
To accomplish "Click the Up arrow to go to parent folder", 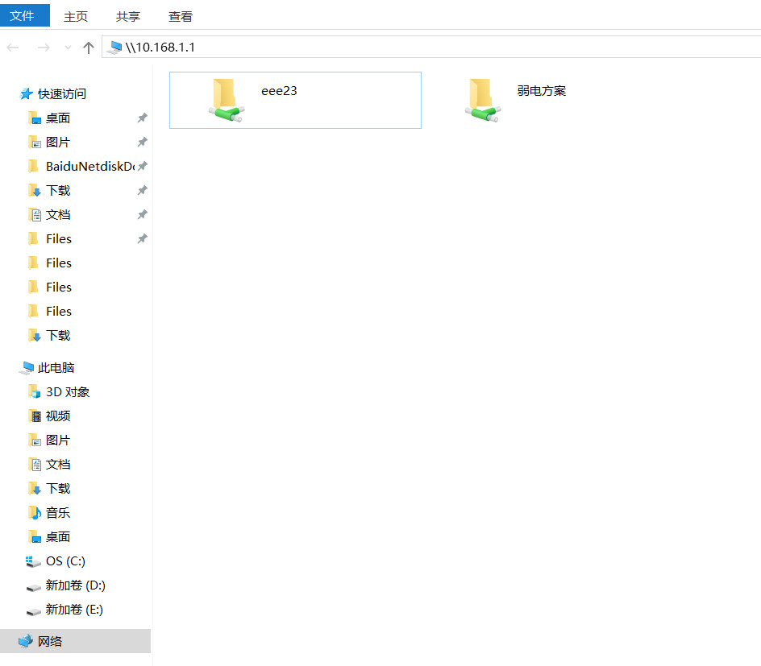I will pos(89,47).
